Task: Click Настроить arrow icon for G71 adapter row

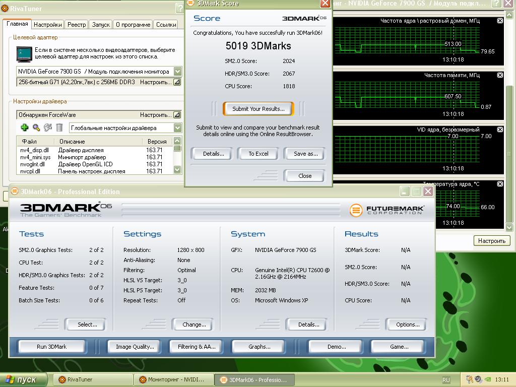Action: [x=177, y=82]
